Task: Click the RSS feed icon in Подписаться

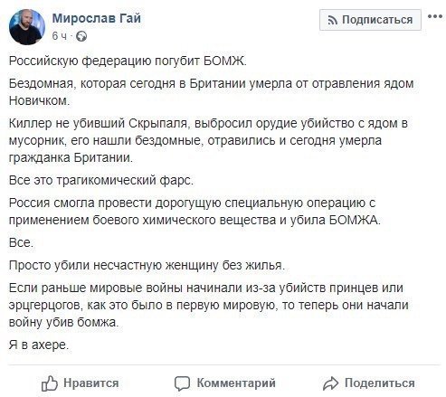Action: 333,20
